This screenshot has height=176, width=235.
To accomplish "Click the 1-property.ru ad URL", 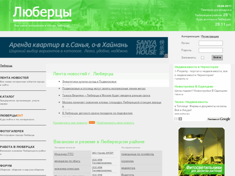I will (x=181, y=79).
